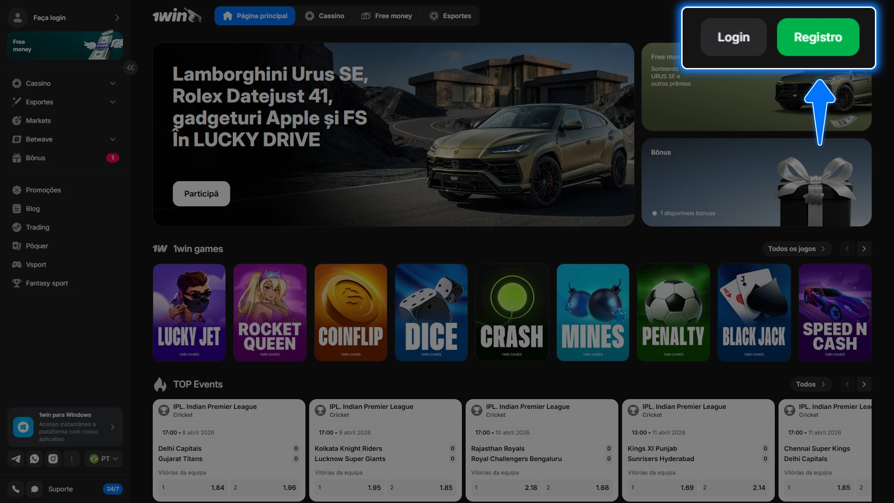Viewport: 894px width, 503px height.
Task: Open the Mines game tile
Action: point(593,313)
